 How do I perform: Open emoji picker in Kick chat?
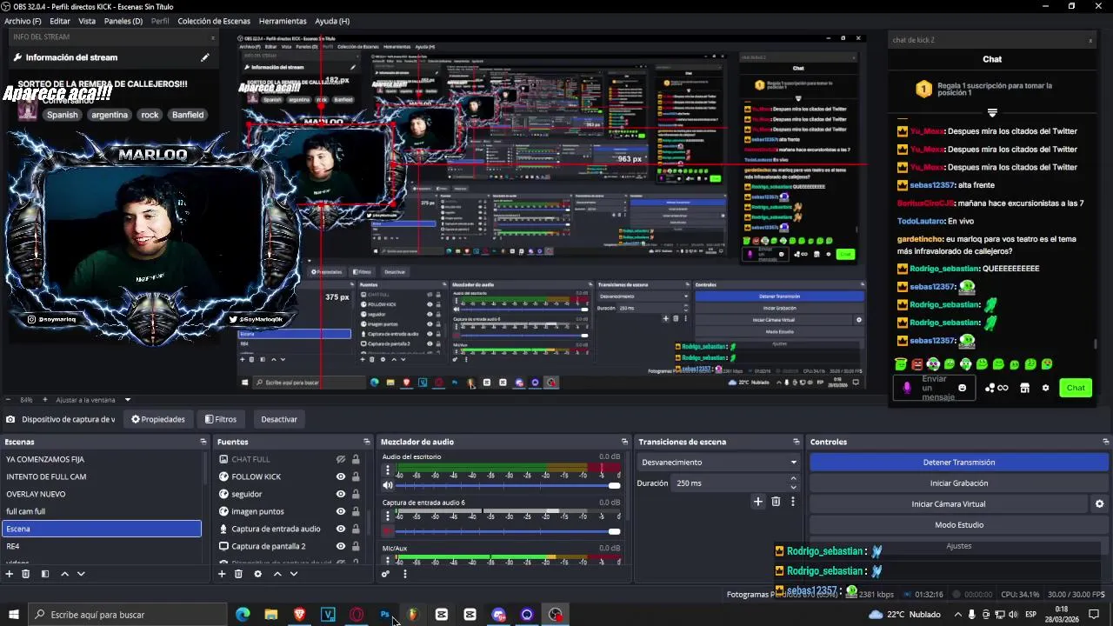[x=962, y=388]
